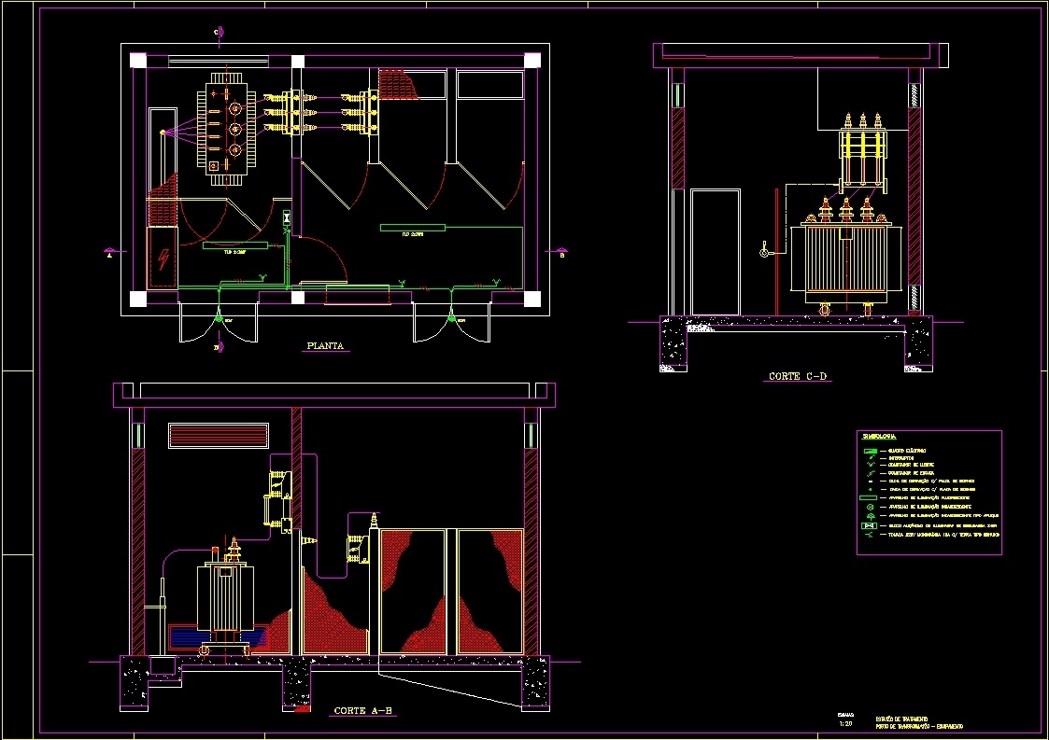Select the CORTE A-B view title

363,710
